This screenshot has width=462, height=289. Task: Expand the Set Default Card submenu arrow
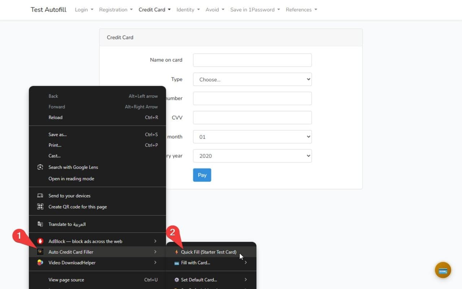(x=246, y=280)
